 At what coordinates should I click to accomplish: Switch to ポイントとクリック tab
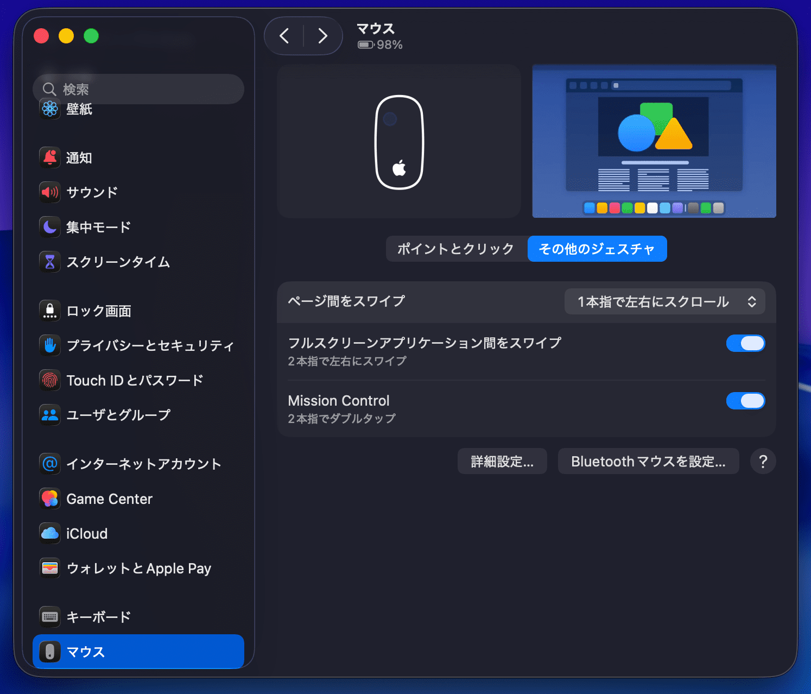click(456, 249)
